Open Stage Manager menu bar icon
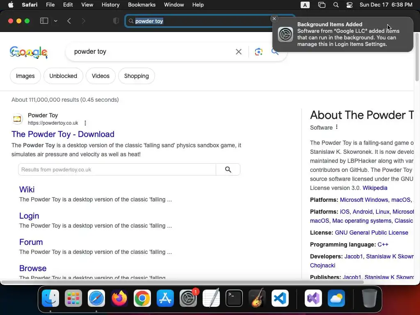This screenshot has width=420, height=315. 322,5
